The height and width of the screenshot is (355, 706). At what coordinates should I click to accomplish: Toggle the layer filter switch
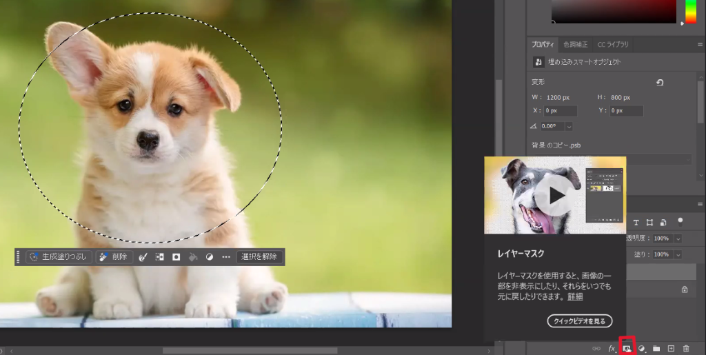coord(680,221)
